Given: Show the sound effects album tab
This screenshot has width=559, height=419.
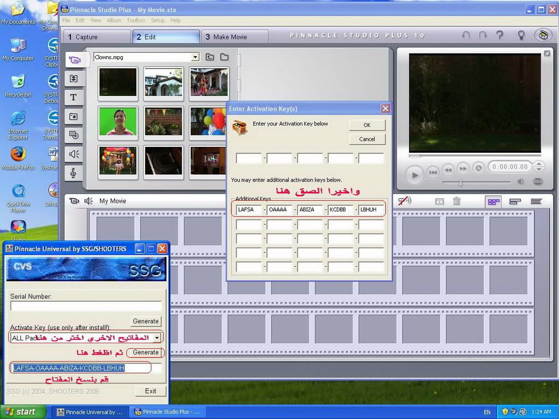Looking at the screenshot, I should [x=74, y=154].
